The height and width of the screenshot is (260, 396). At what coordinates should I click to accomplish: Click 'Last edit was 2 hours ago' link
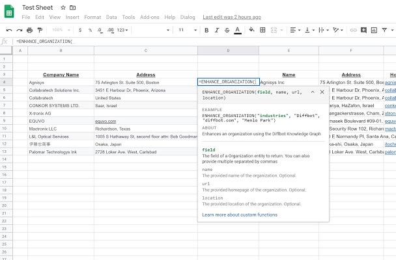coord(232,17)
